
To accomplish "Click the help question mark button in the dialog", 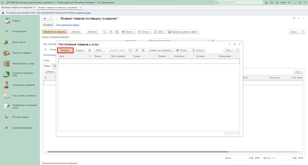I will tap(238, 50).
